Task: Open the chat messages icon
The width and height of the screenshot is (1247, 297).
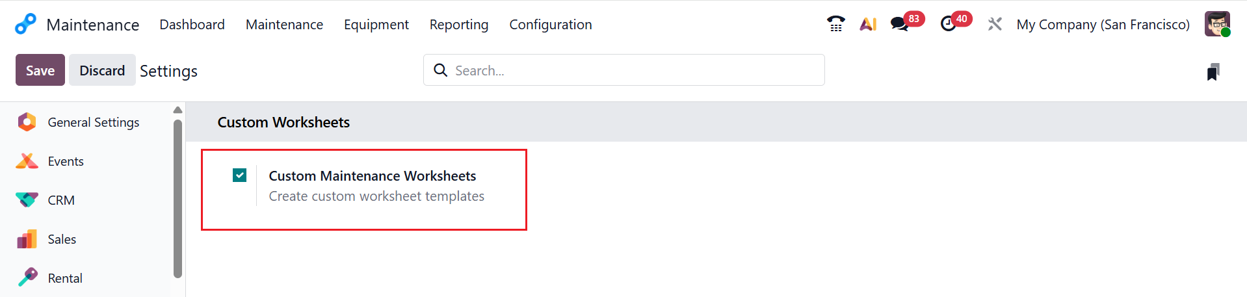Action: pos(900,25)
